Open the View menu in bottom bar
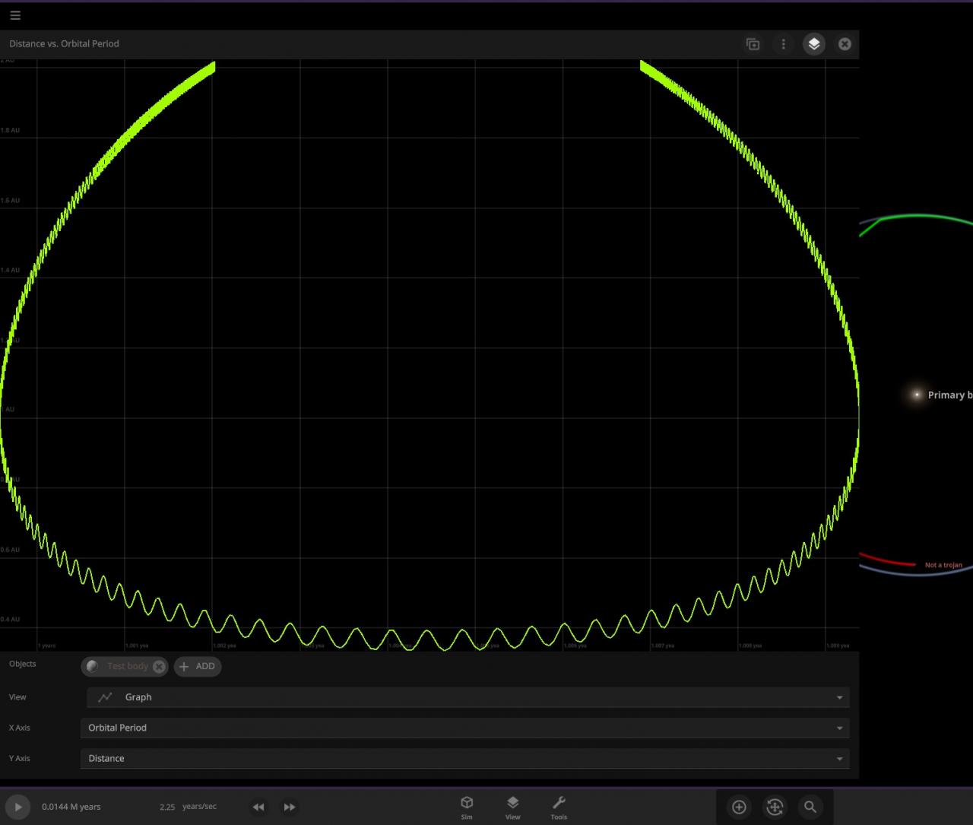Viewport: 973px width, 825px height. pyautogui.click(x=513, y=807)
